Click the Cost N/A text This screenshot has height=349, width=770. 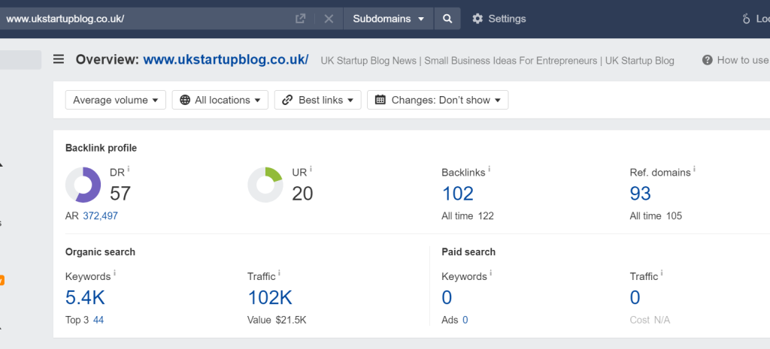(650, 320)
